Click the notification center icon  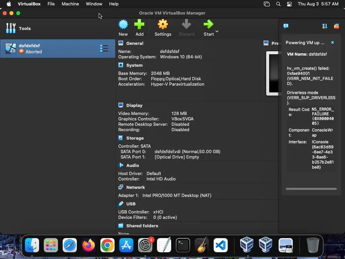pos(286,26)
